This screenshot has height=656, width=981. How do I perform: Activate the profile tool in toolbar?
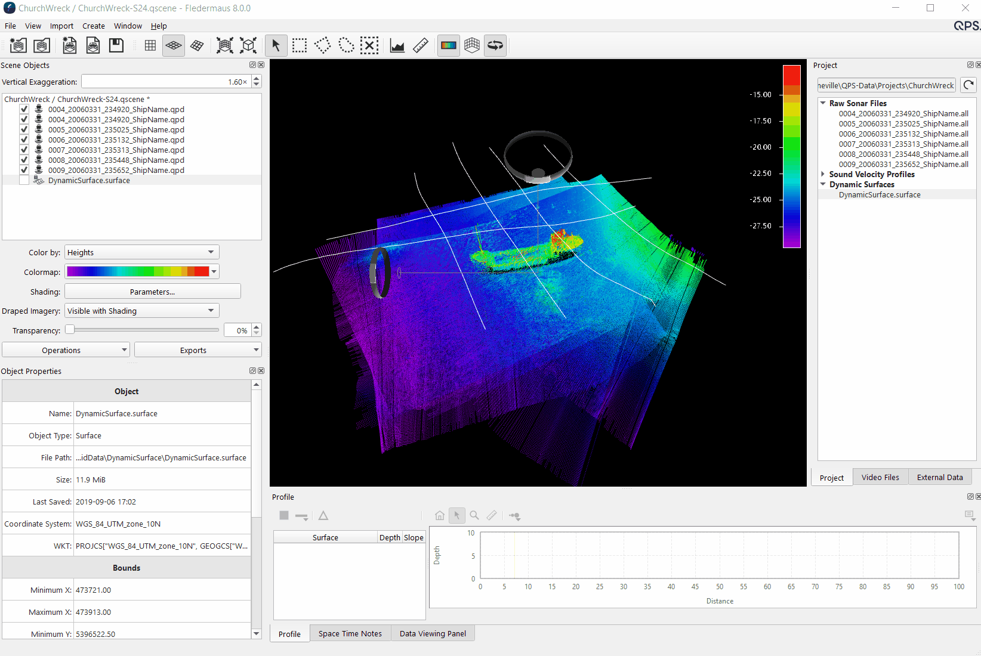[x=397, y=45]
